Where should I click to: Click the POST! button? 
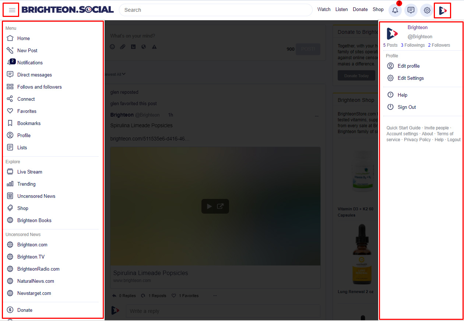pyautogui.click(x=308, y=49)
